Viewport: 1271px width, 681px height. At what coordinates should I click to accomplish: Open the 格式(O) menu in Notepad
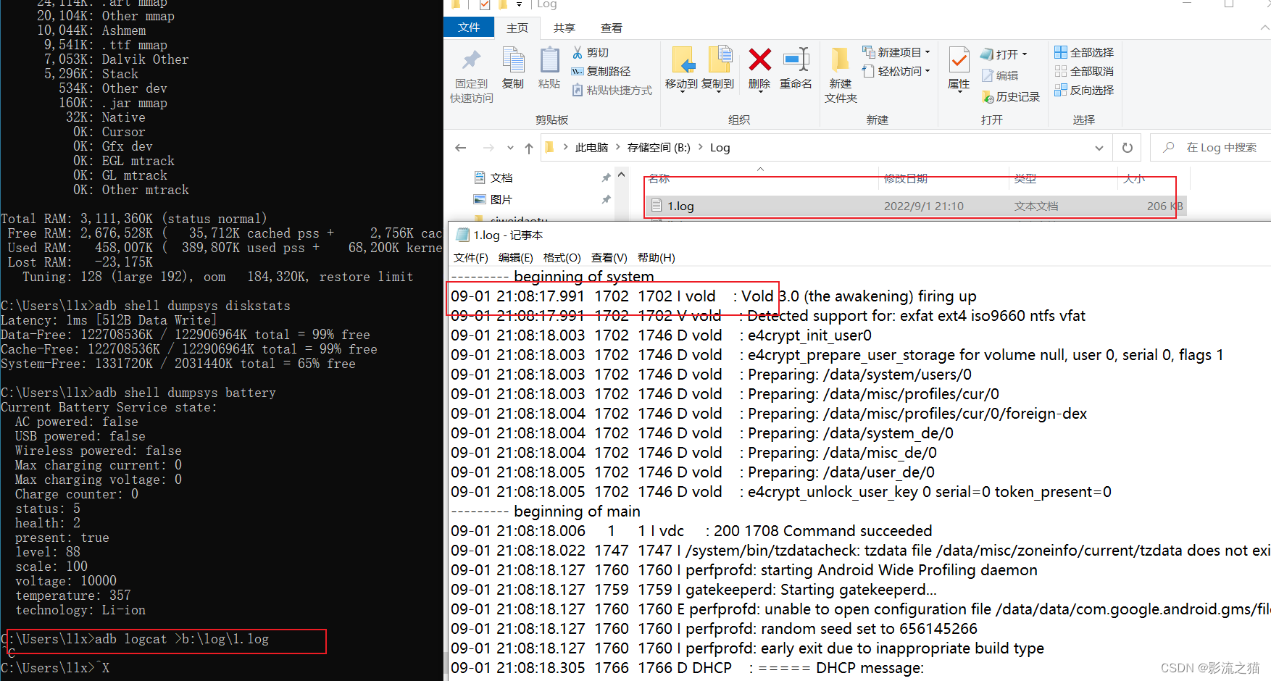tap(562, 257)
